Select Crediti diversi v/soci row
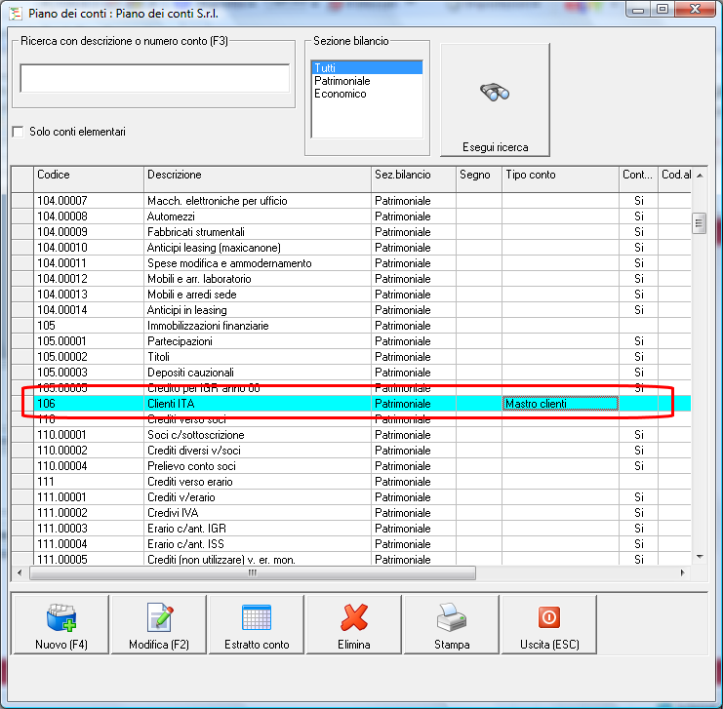Image resolution: width=723 pixels, height=709 pixels. point(351,451)
